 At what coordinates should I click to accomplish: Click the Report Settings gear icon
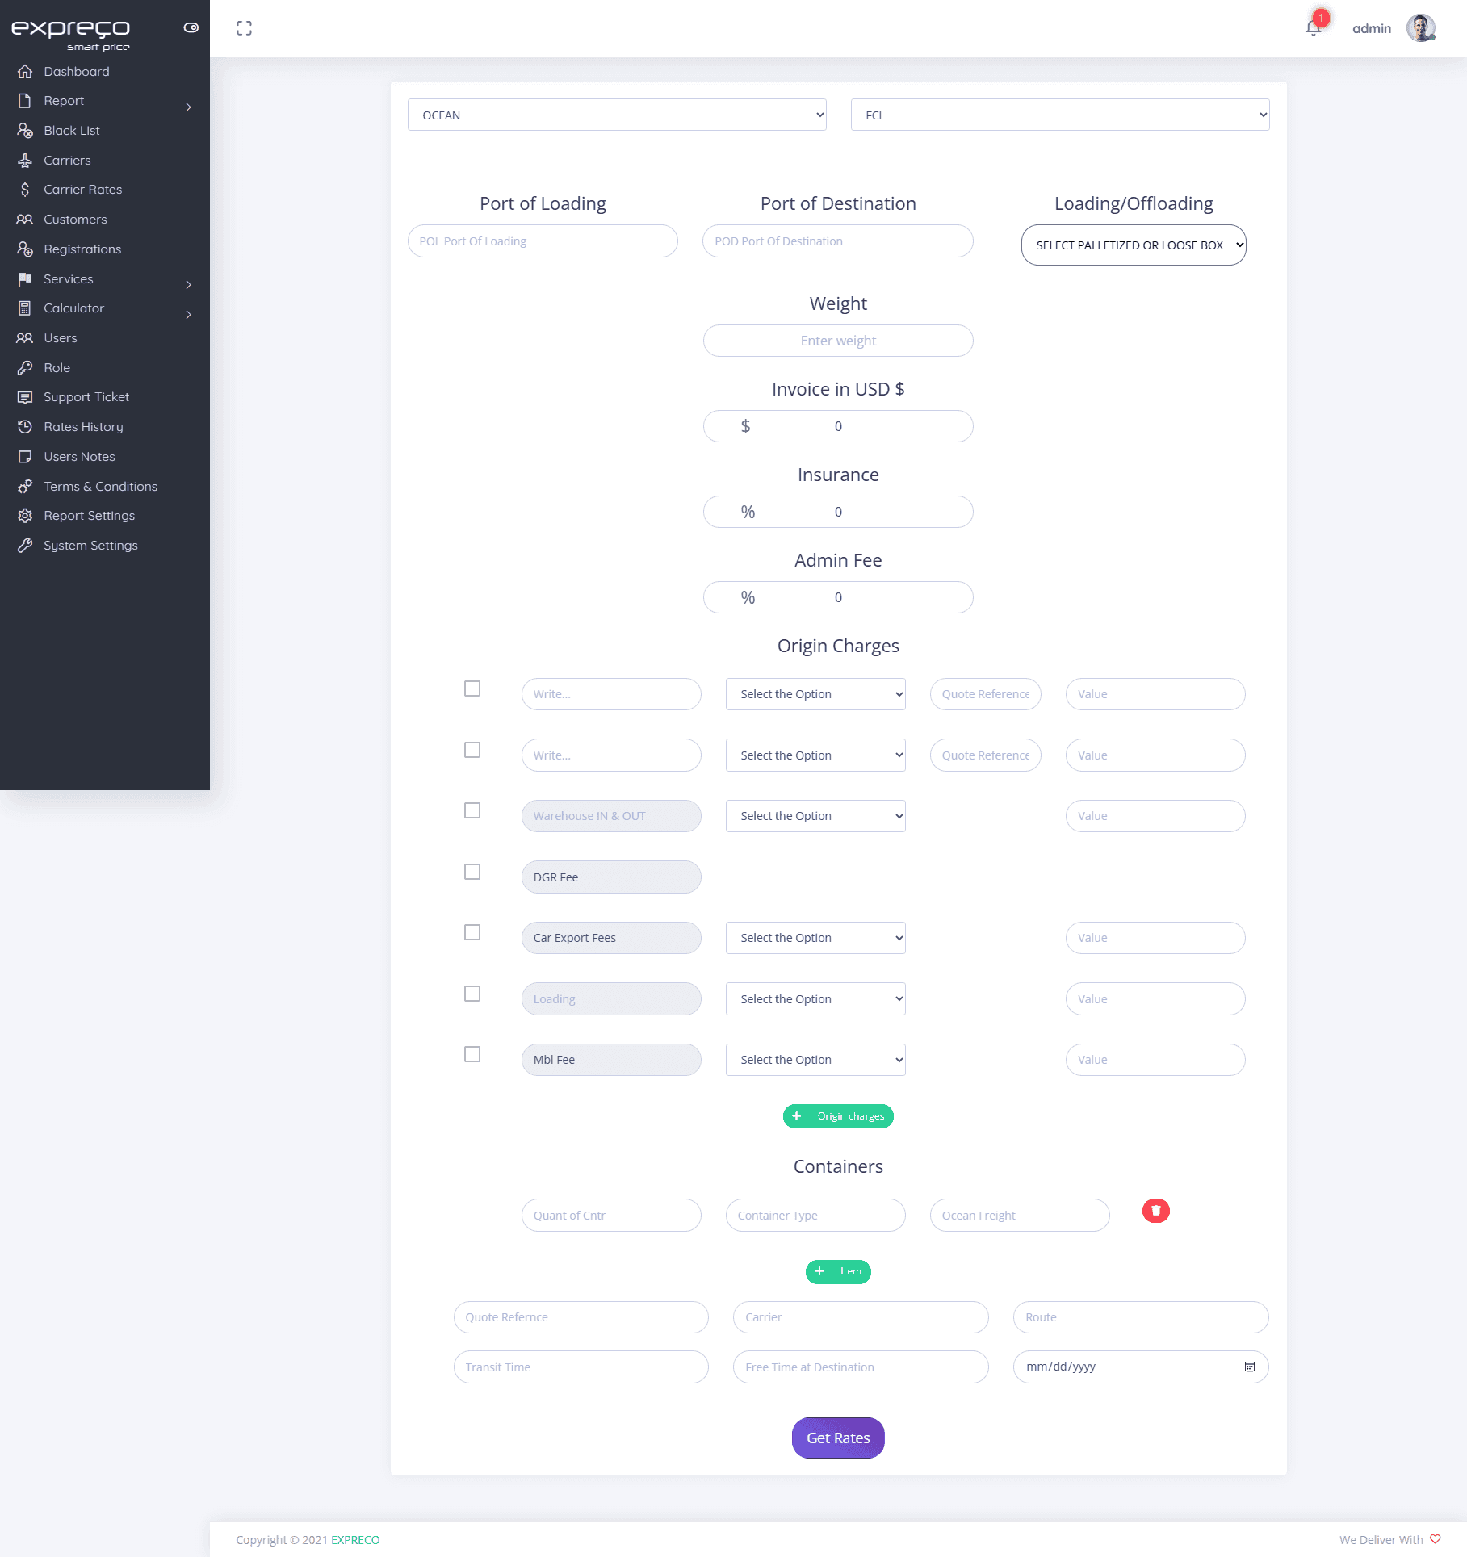click(x=25, y=516)
